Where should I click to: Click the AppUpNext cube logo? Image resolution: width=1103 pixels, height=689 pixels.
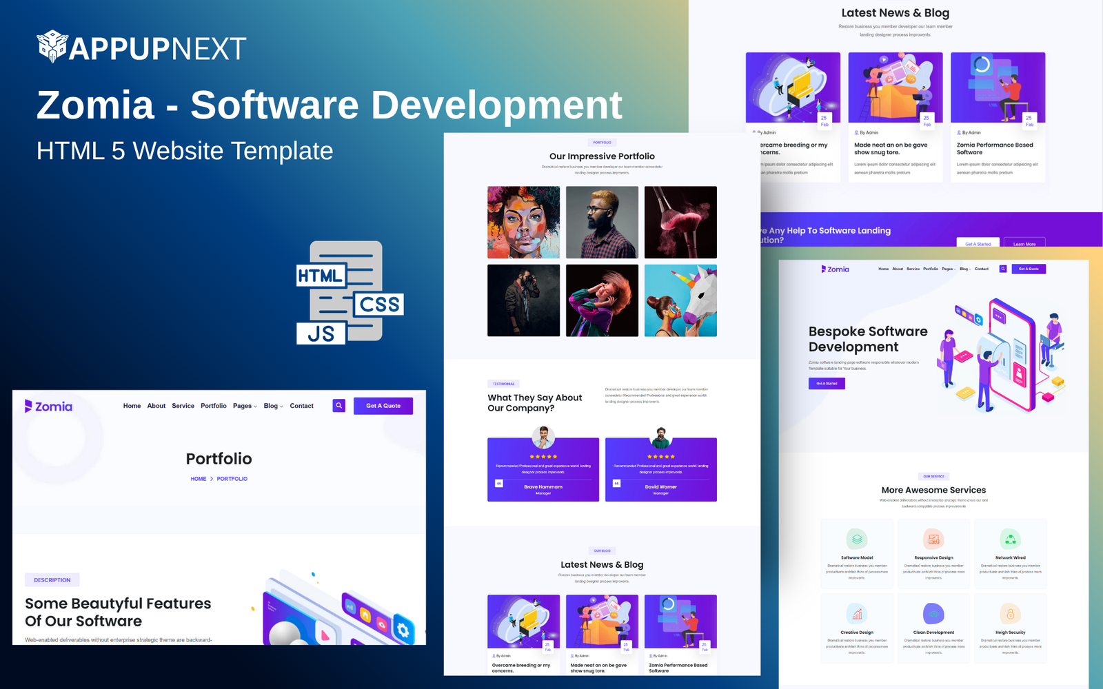pyautogui.click(x=52, y=47)
